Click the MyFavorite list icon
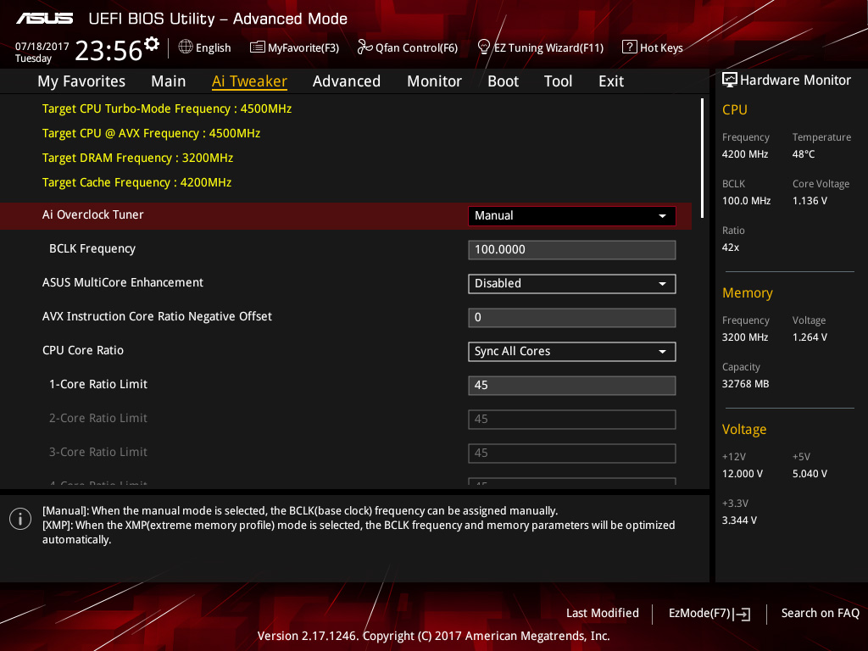This screenshot has height=651, width=868. pos(258,47)
